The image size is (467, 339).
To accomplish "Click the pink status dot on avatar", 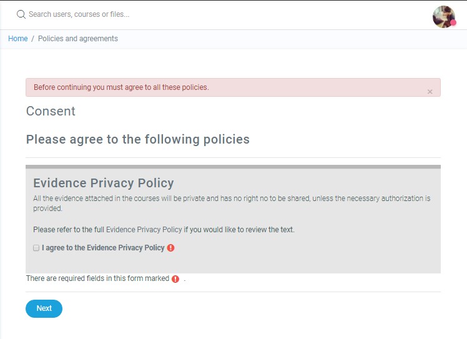I will [x=453, y=22].
